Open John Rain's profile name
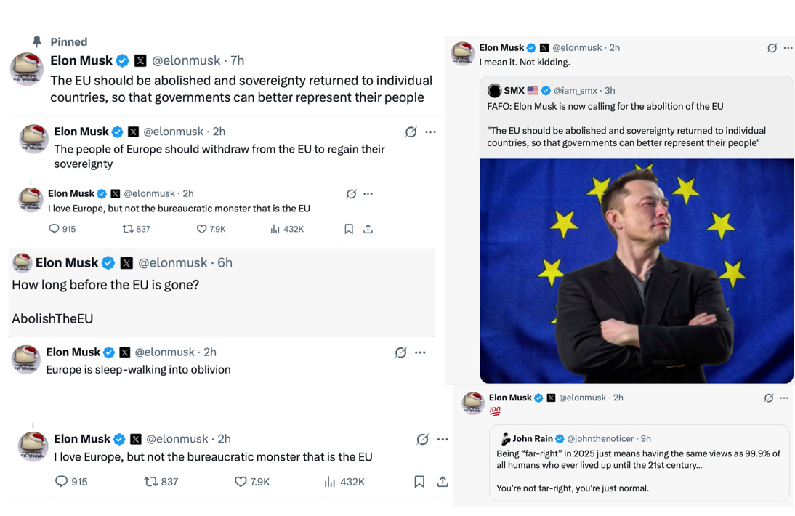Screen dimensions: 795x516 pyautogui.click(x=533, y=439)
